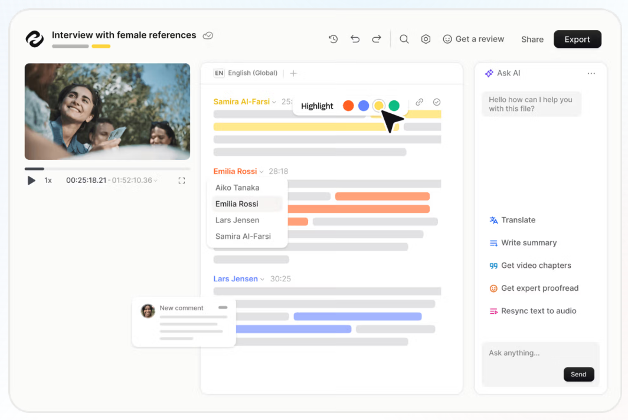
Task: Click the Get a review button
Action: pos(473,39)
